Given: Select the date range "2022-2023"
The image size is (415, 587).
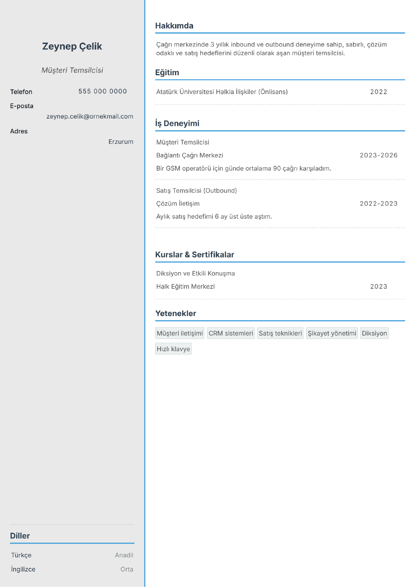Looking at the screenshot, I should 379,204.
